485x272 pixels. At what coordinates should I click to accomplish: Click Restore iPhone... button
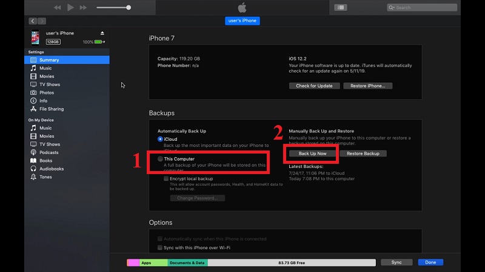coord(368,86)
